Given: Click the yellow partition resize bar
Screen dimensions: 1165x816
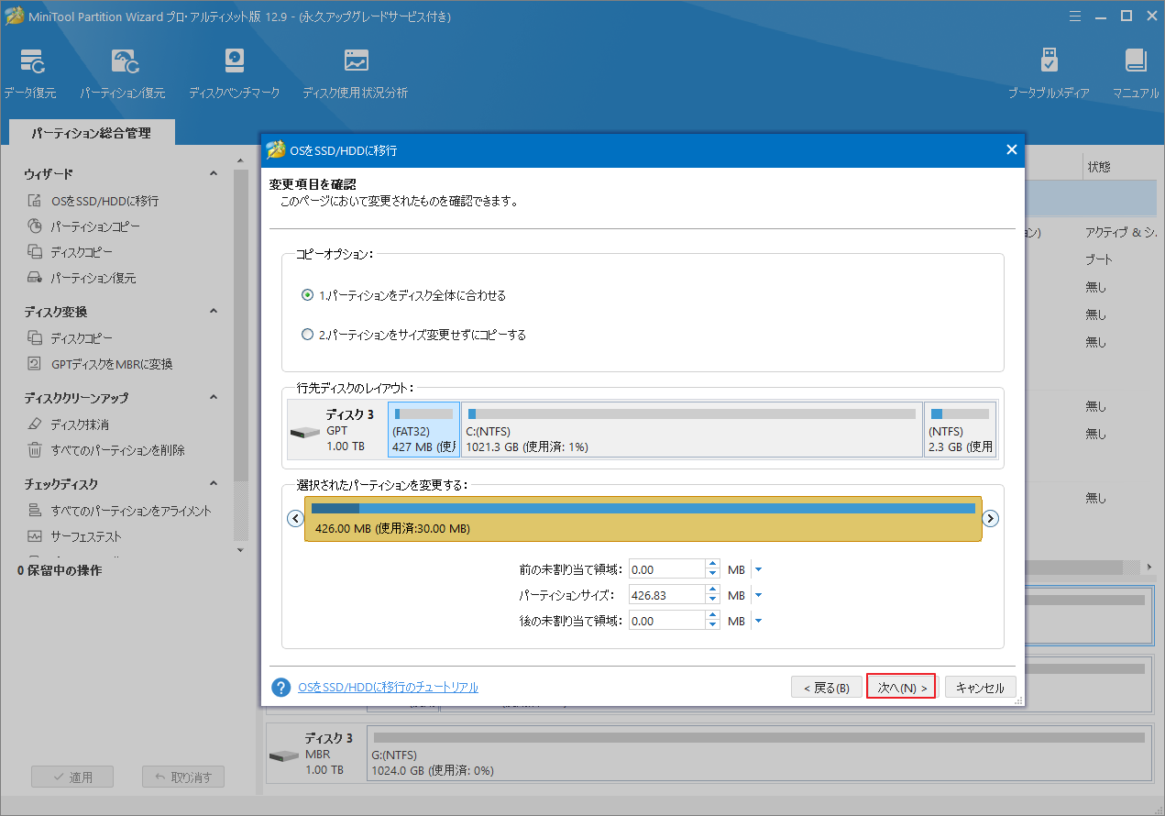Looking at the screenshot, I should (643, 518).
